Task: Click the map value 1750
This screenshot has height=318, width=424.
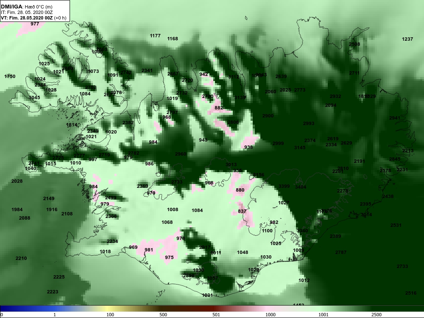Action: click(x=10, y=76)
